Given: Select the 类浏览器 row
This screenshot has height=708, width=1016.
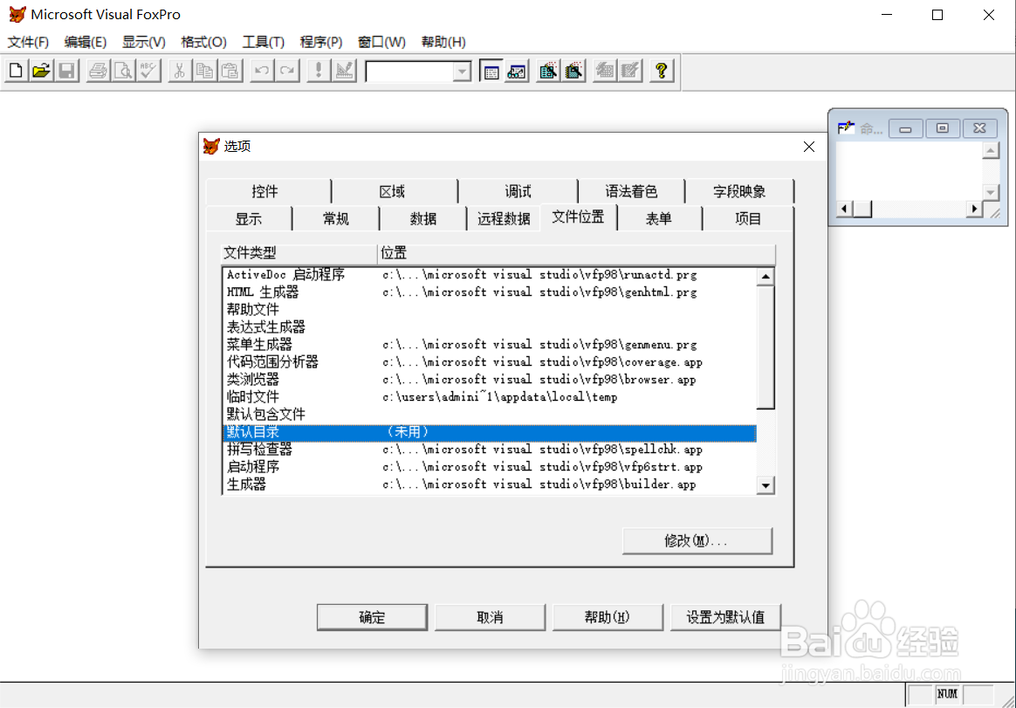Looking at the screenshot, I should pos(489,379).
